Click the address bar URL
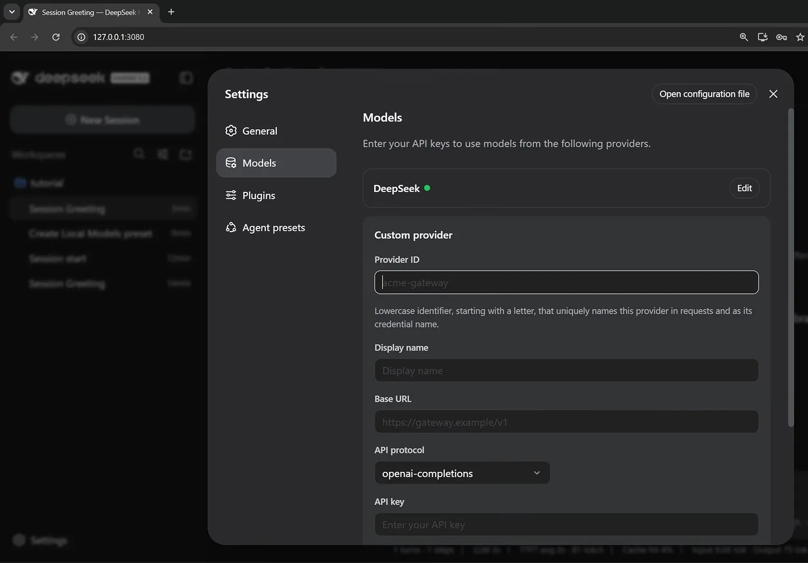Screen dimensions: 808x563 [118, 37]
